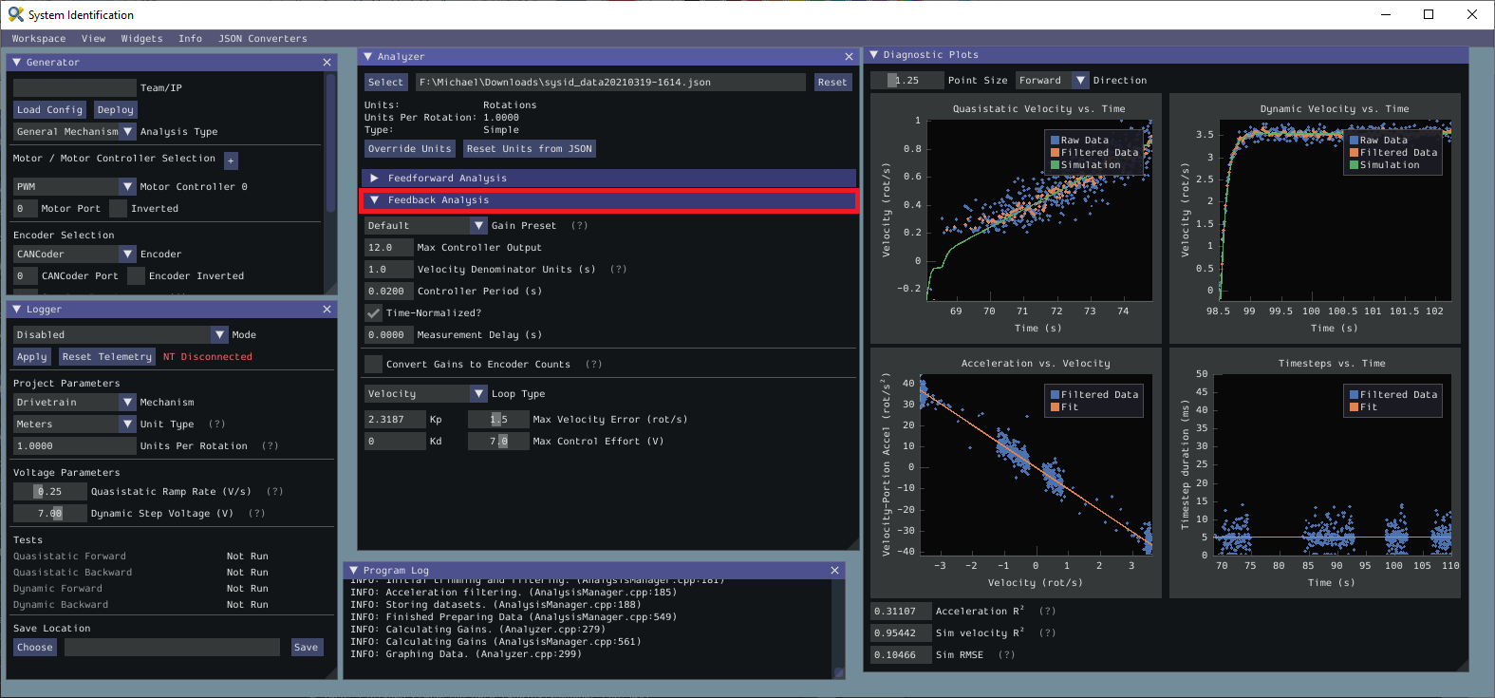Click the Velocity Denominator Units field
This screenshot has height=698, width=1495.
(389, 270)
